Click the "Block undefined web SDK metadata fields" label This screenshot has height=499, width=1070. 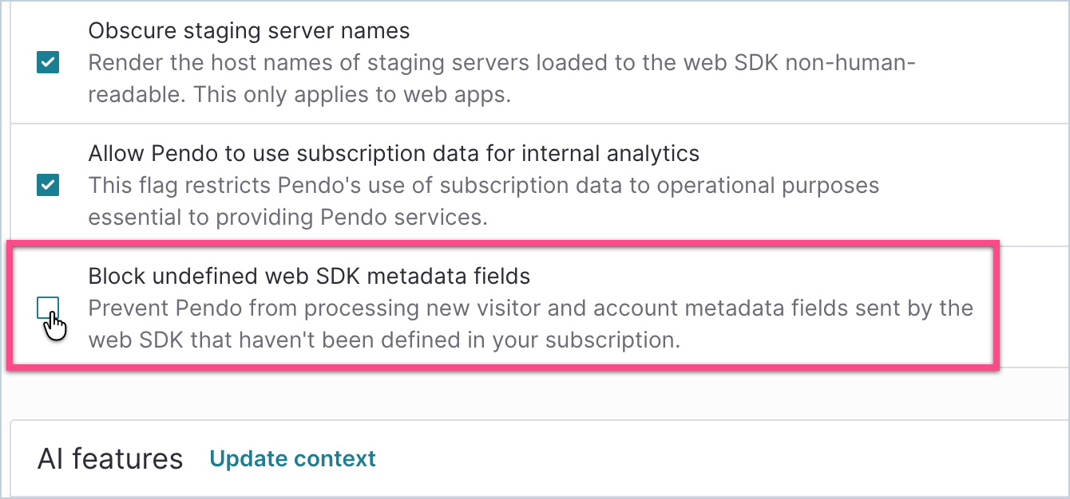[x=310, y=276]
